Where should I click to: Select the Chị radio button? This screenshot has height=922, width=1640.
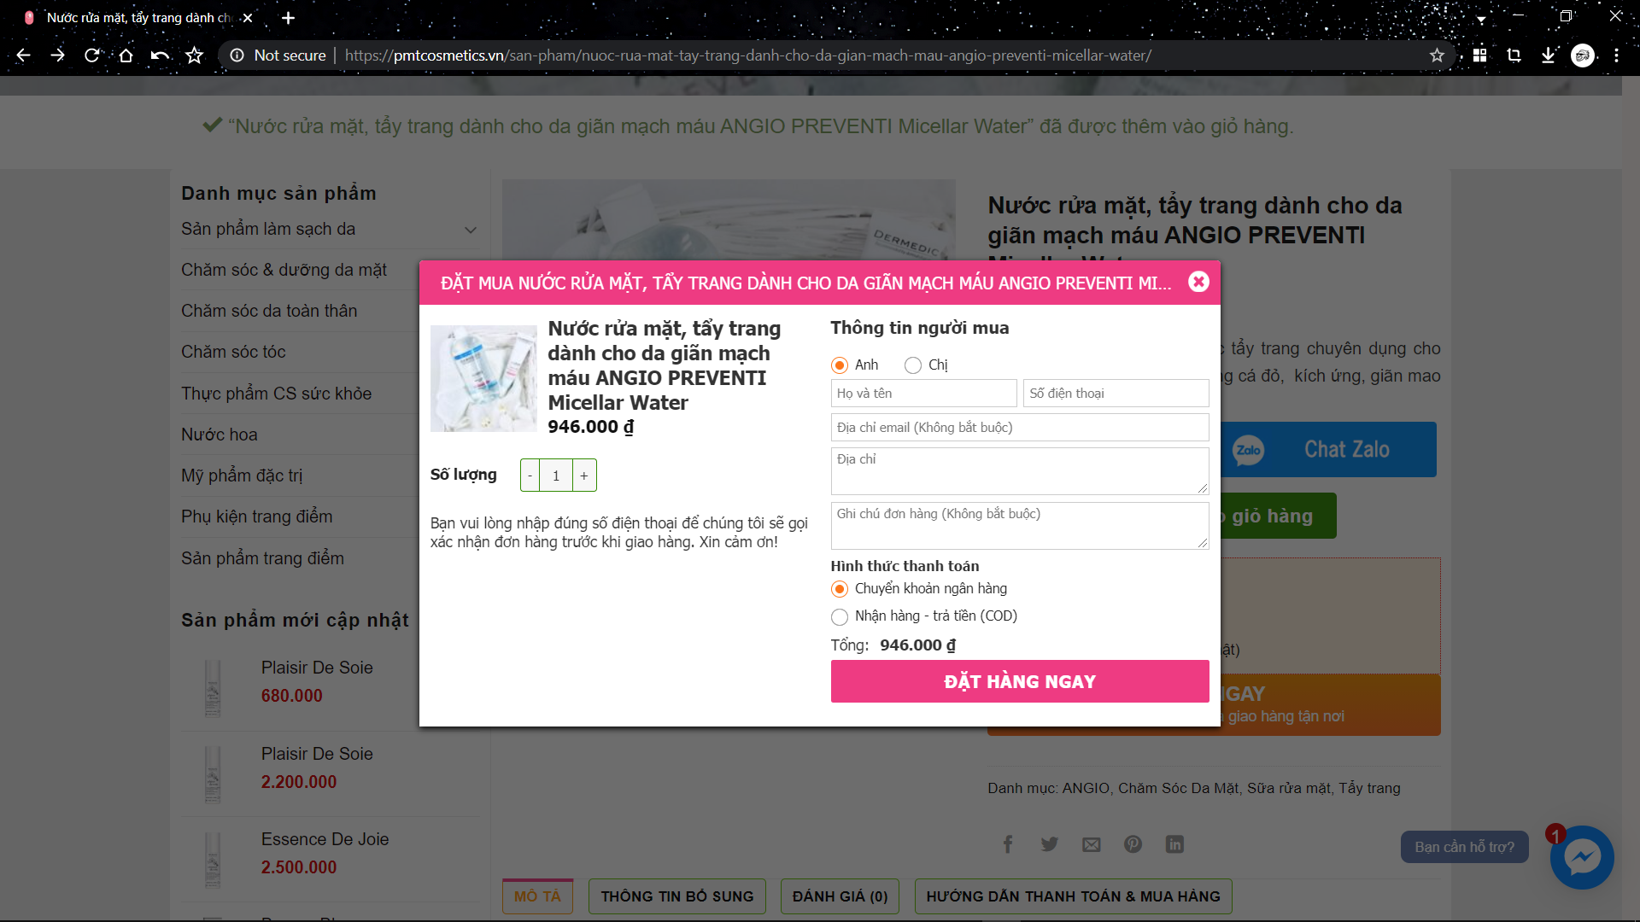pyautogui.click(x=913, y=365)
